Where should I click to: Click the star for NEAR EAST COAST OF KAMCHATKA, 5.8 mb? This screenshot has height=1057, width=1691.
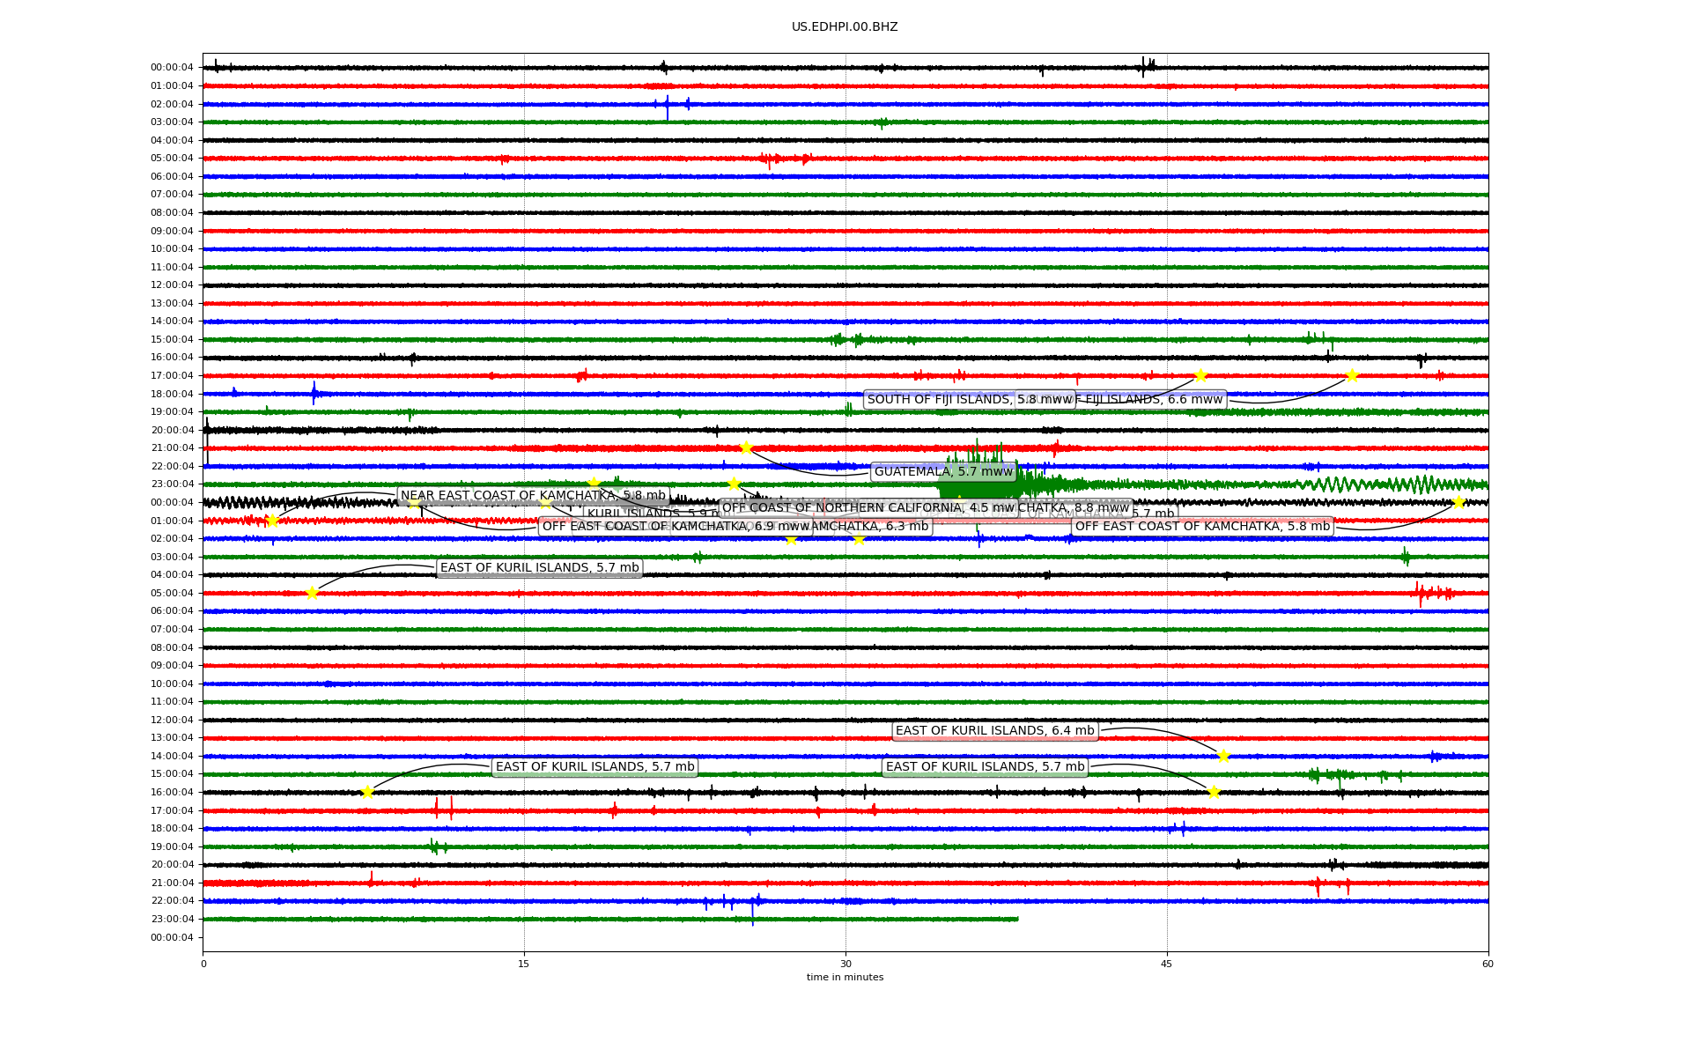[271, 521]
